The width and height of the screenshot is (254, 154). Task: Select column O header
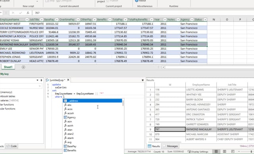(227, 19)
